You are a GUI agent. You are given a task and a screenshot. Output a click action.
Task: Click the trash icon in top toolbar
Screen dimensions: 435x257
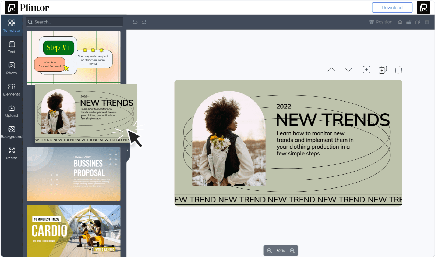(427, 22)
